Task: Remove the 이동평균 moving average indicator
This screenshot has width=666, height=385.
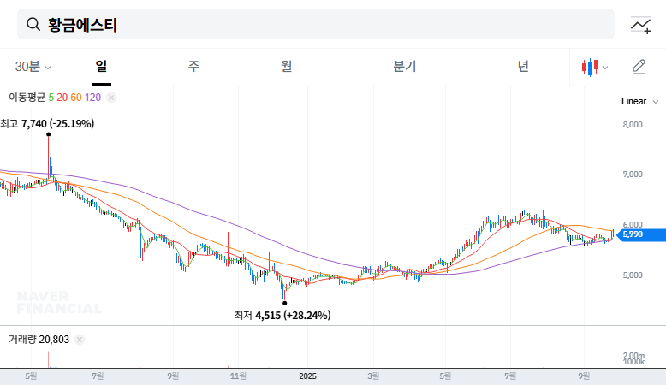Action: coord(111,98)
